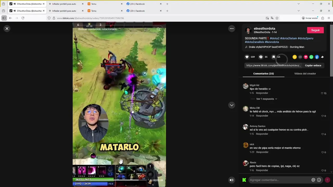333x187 pixels.
Task: Open the emoji picker in comment box
Action: pos(319,180)
